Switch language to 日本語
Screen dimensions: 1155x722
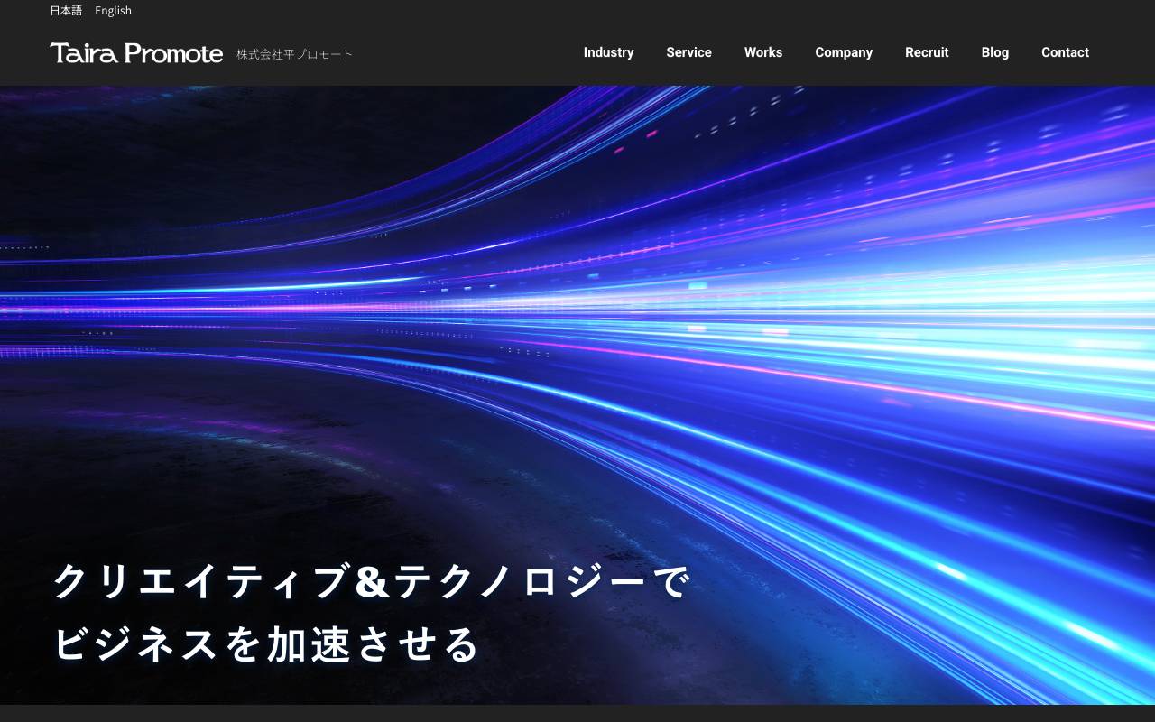(66, 11)
